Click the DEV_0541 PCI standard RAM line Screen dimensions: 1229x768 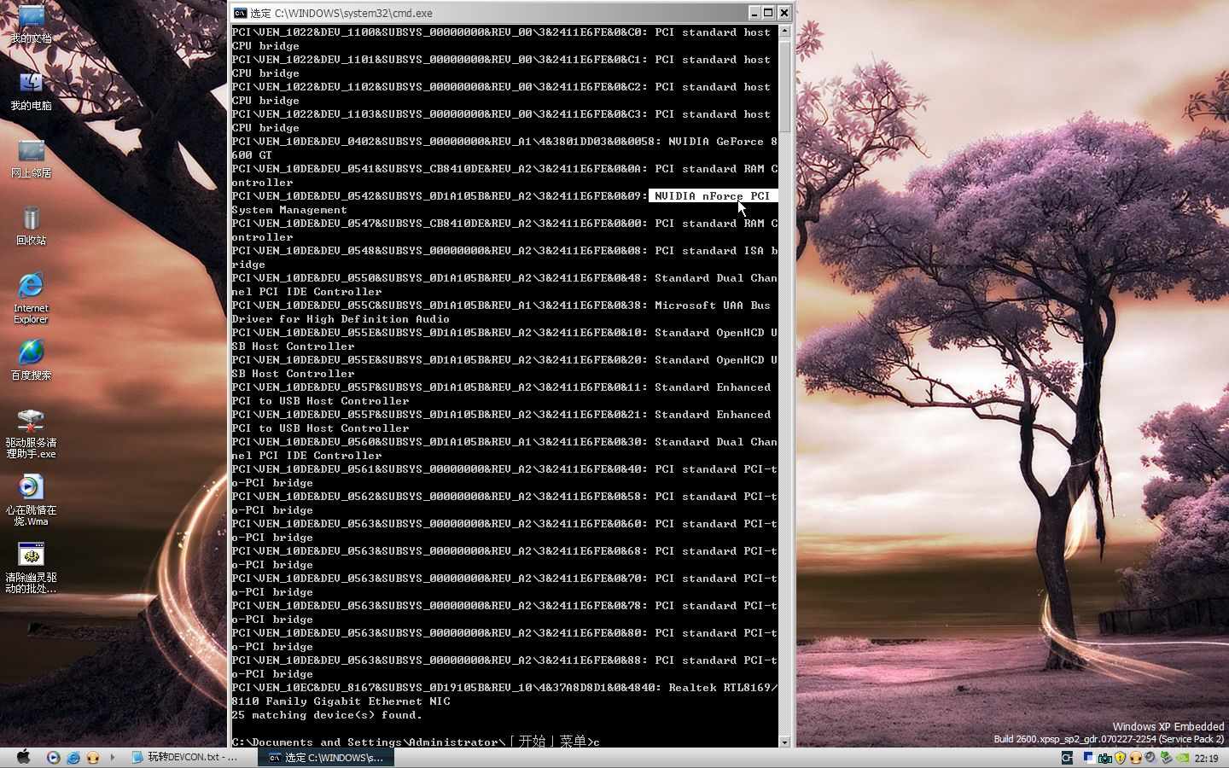(x=504, y=169)
